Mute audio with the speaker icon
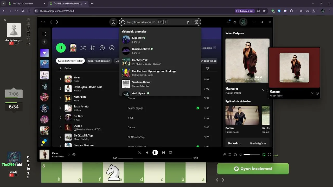333x187 pixels. (241, 155)
